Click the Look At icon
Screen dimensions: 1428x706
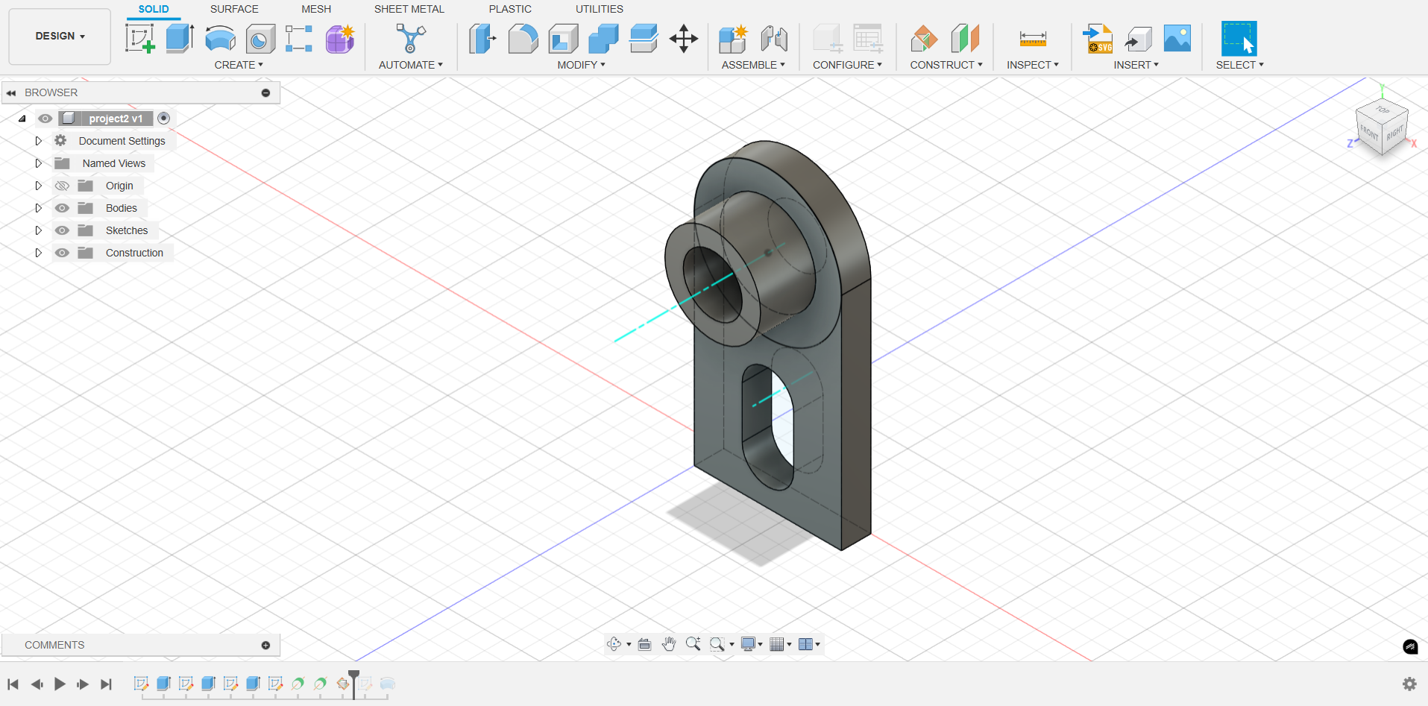[x=645, y=644]
